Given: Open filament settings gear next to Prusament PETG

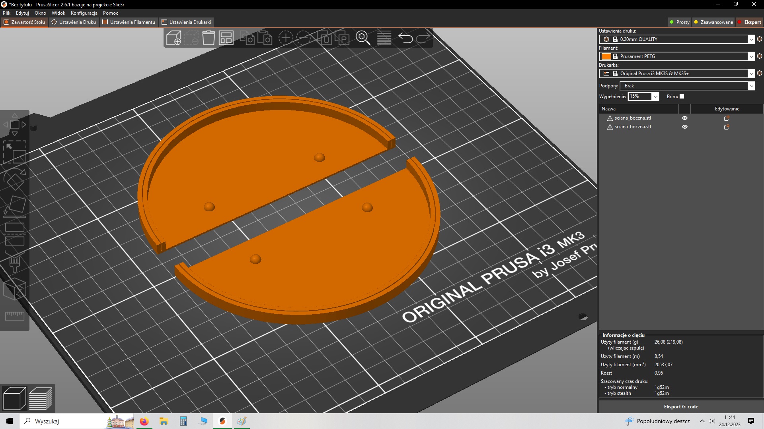Looking at the screenshot, I should coord(759,56).
